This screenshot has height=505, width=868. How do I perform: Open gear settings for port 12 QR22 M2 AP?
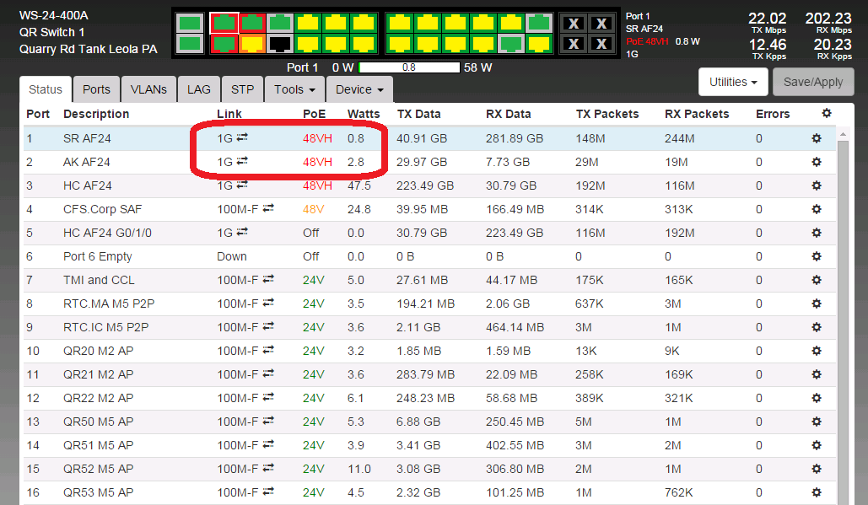point(816,398)
